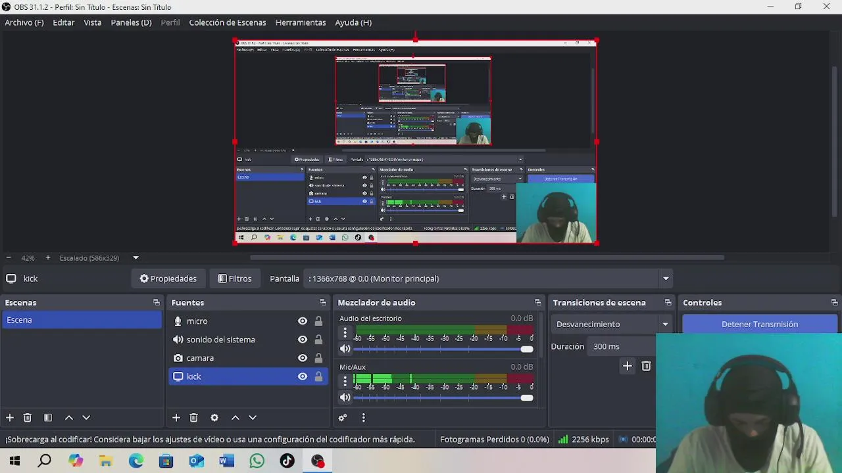Toggle visibility of the kick source
This screenshot has width=842, height=473.
[x=302, y=376]
